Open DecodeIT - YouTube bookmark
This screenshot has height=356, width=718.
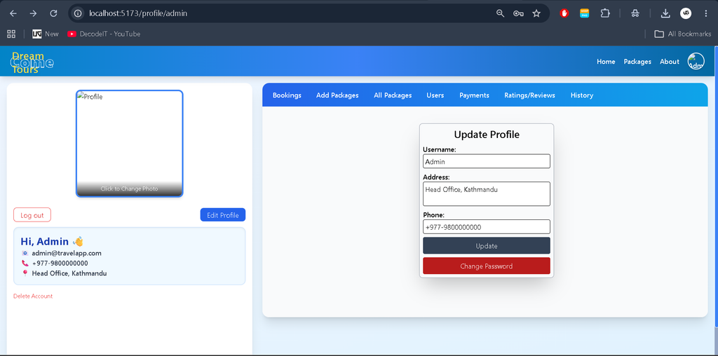(104, 34)
